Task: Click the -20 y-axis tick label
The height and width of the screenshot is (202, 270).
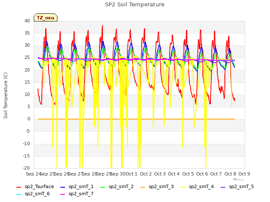Action: click(x=26, y=168)
